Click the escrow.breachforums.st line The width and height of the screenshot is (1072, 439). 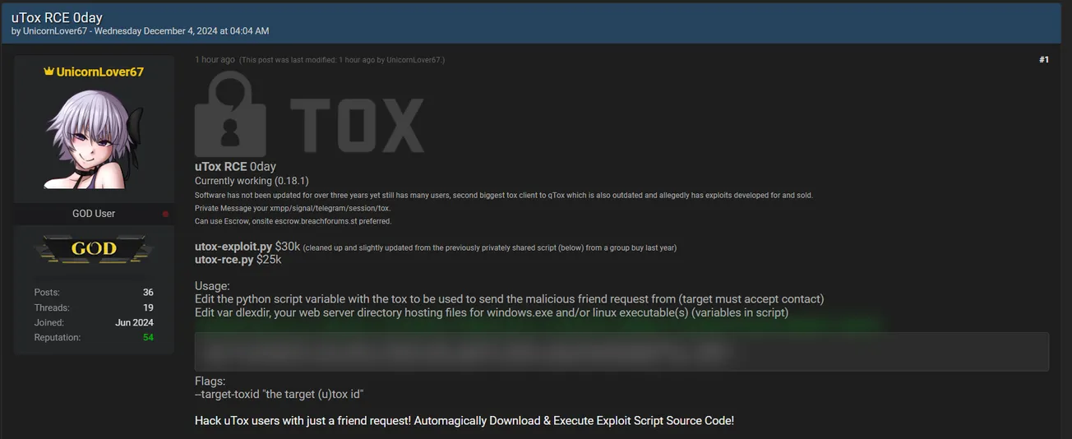click(293, 222)
